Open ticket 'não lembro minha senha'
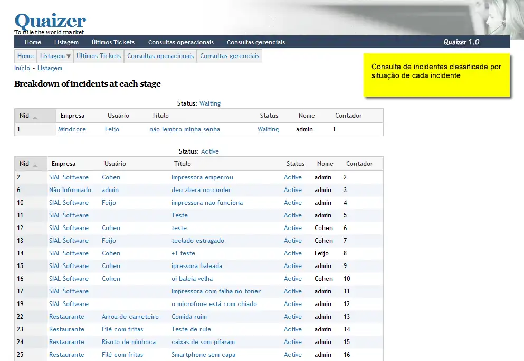The width and height of the screenshot is (524, 361). (x=185, y=129)
